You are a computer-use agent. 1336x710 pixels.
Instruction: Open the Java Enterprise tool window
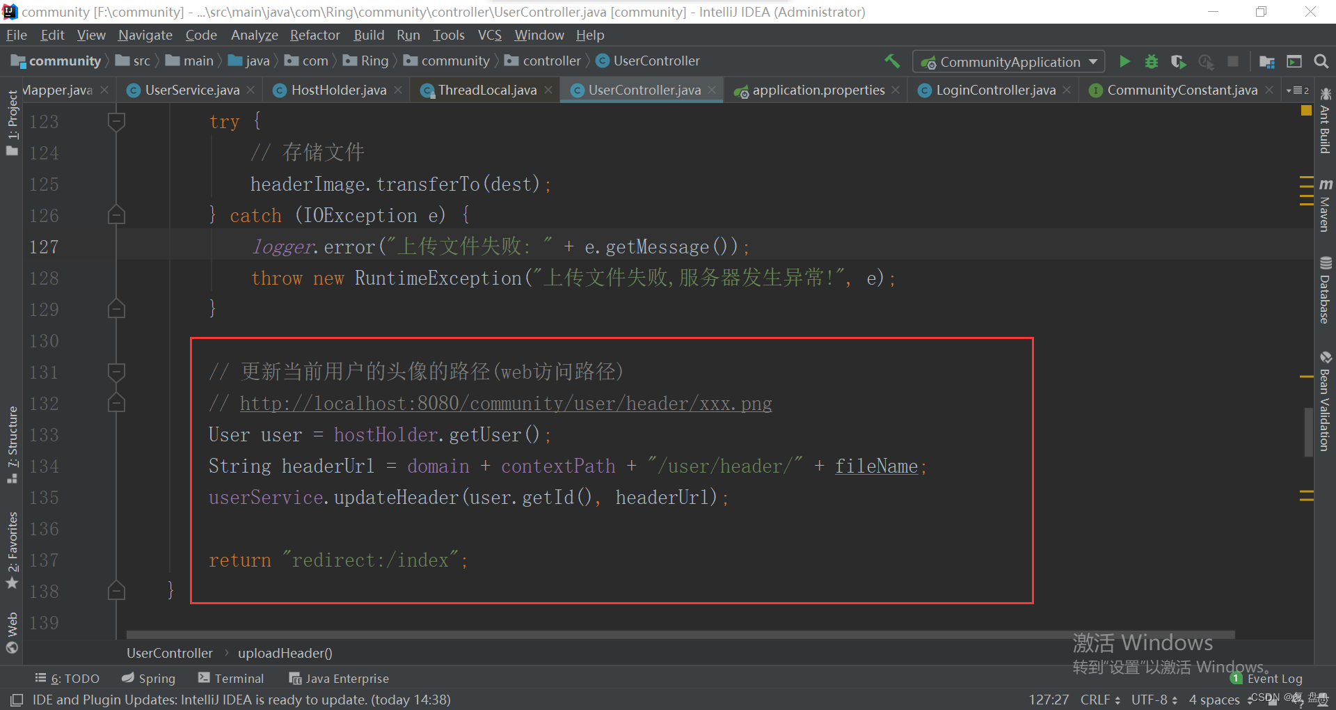(x=339, y=678)
